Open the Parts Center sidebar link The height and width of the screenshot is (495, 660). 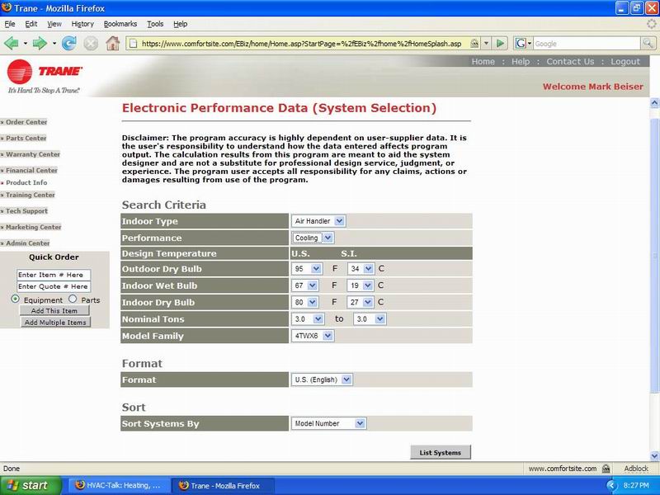coord(26,138)
